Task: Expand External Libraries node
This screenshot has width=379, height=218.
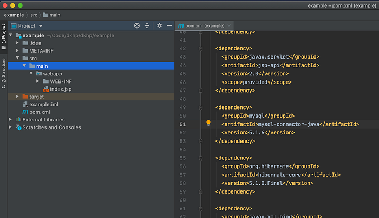Action: 10,119
